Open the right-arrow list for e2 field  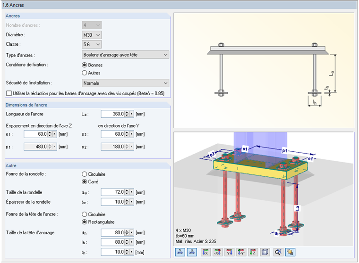coord(131,134)
